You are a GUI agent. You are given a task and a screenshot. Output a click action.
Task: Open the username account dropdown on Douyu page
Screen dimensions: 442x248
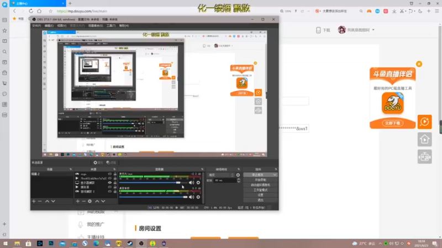pos(373,30)
